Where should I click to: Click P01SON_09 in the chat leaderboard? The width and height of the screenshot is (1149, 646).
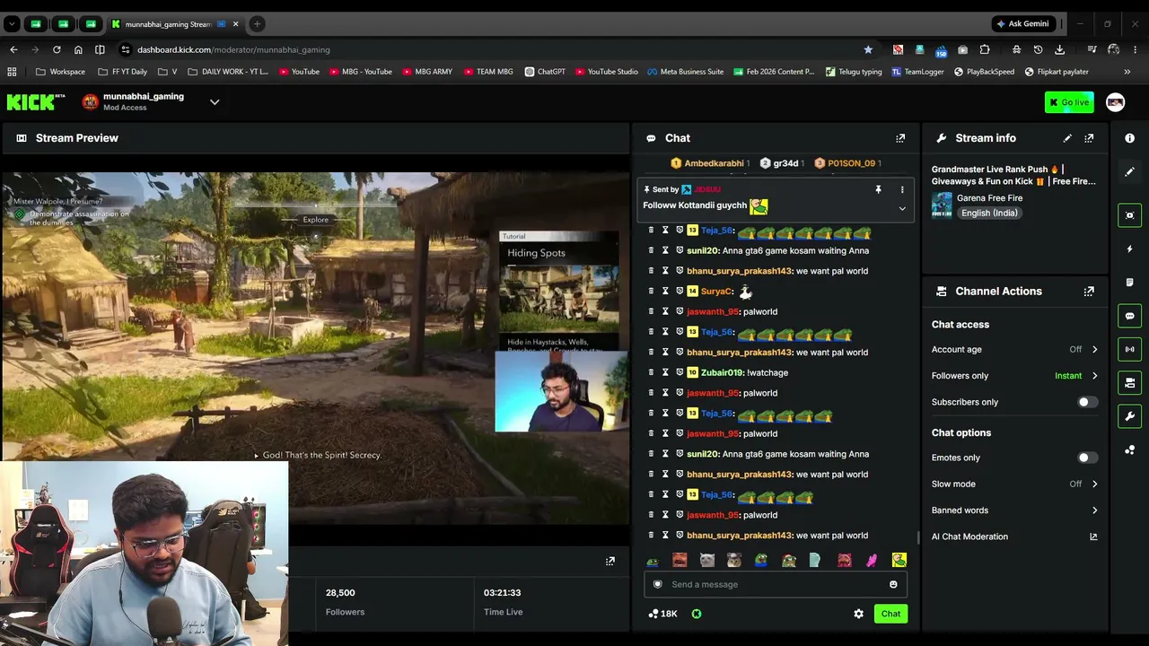click(851, 163)
